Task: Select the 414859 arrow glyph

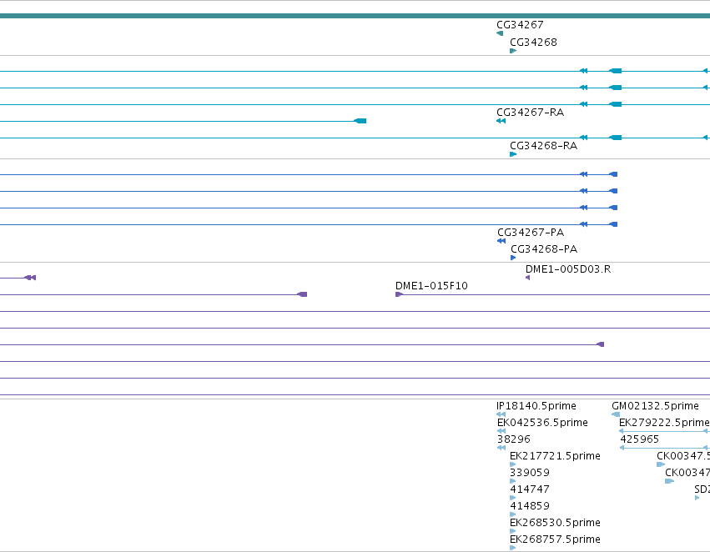Action: [x=512, y=515]
